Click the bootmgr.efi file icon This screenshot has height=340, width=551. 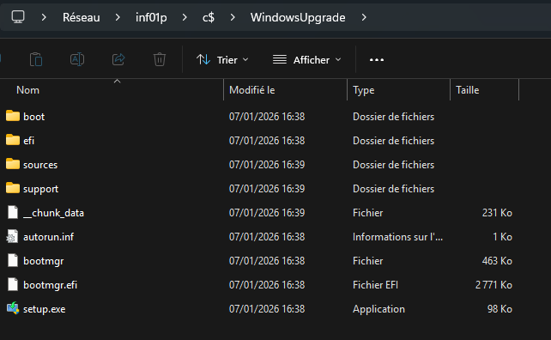13,284
